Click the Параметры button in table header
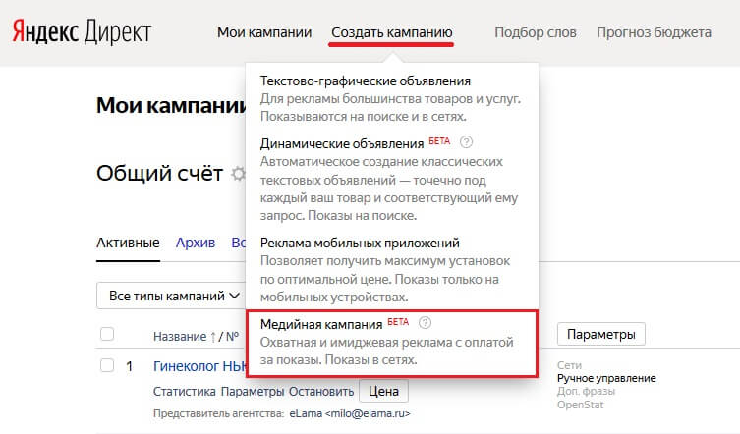The height and width of the screenshot is (434, 740). [600, 334]
